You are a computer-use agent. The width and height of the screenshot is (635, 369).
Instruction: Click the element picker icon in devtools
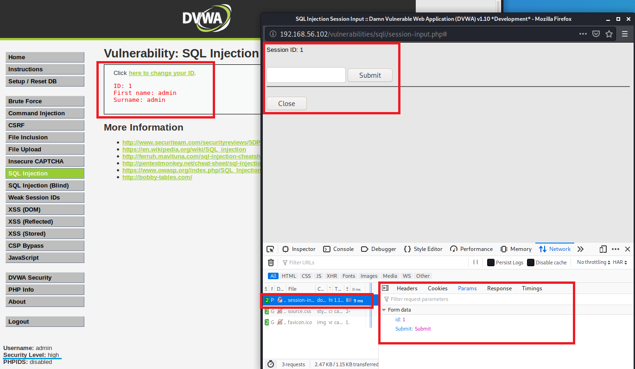click(270, 249)
